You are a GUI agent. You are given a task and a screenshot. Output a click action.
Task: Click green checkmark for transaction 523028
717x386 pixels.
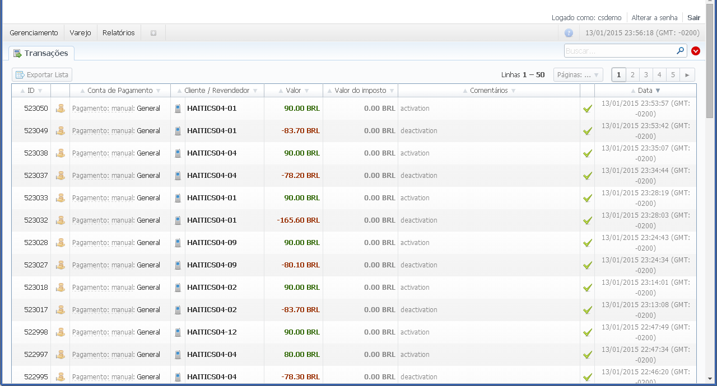(x=588, y=243)
